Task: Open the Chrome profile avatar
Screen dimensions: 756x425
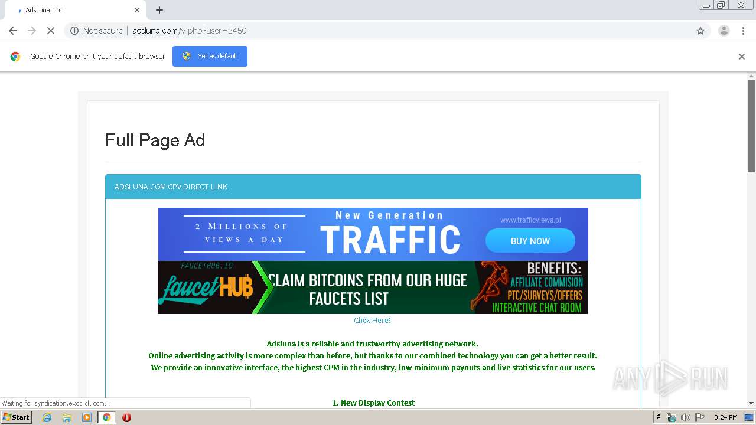Action: 724,31
